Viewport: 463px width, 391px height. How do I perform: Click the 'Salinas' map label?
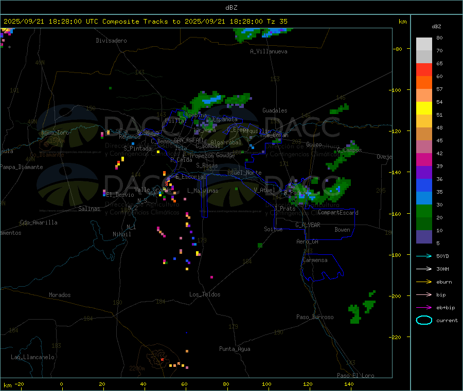pos(89,209)
